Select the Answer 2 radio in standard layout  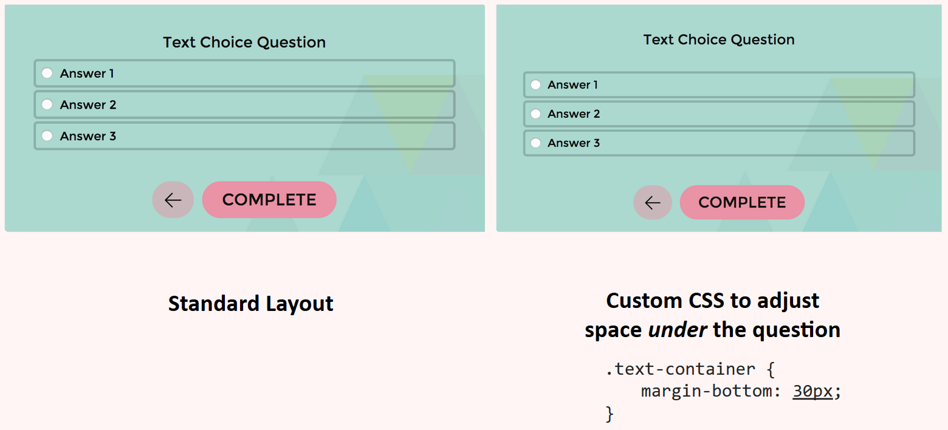47,104
